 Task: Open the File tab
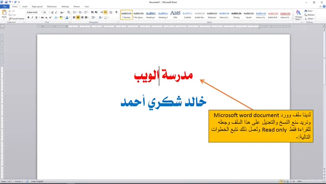click(5, 6)
